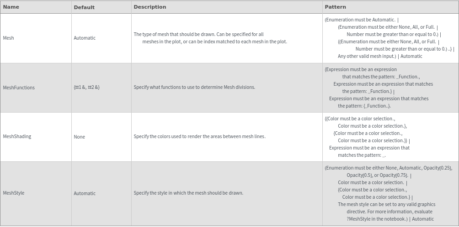Viewport: 459px width, 227px height.
Task: Select the MeshShading option name cell
Action: tap(17, 136)
